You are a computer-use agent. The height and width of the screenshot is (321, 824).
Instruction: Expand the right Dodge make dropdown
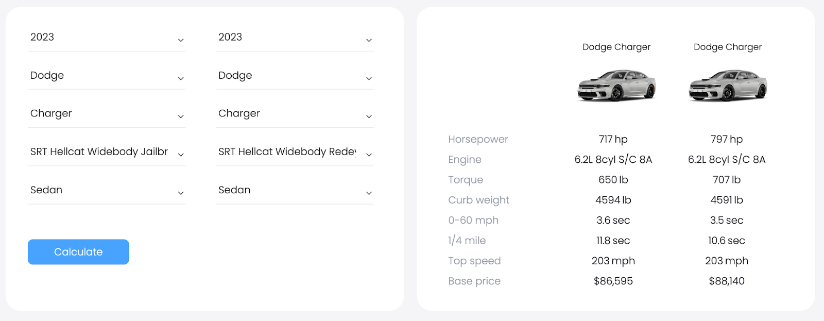[294, 76]
